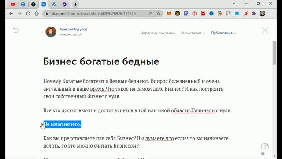Screen dimensions: 282x159
Task: Click the Новая статья subtitle
Action: click(x=70, y=34)
